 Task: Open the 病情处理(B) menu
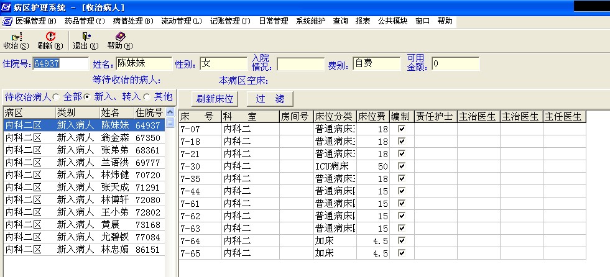click(x=133, y=21)
